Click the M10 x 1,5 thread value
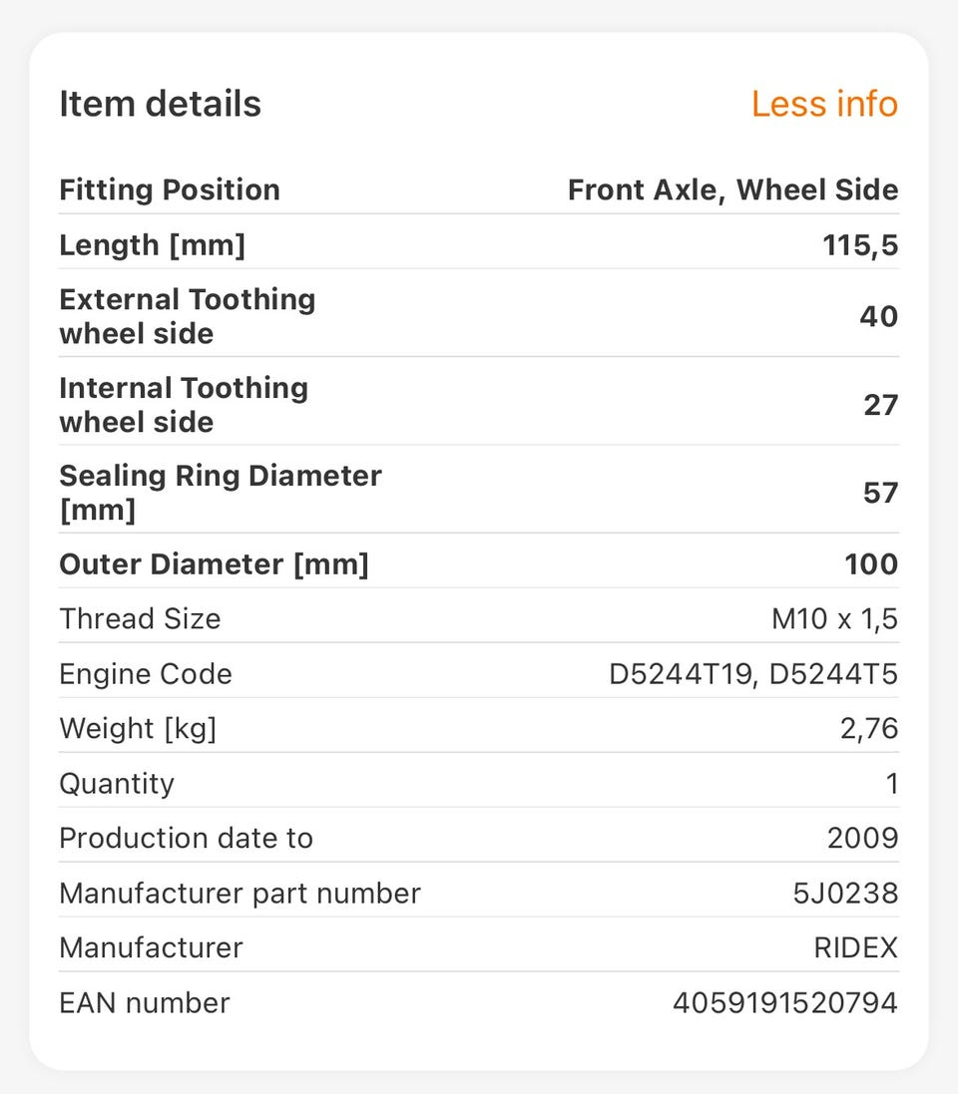The height and width of the screenshot is (1094, 958). click(834, 618)
